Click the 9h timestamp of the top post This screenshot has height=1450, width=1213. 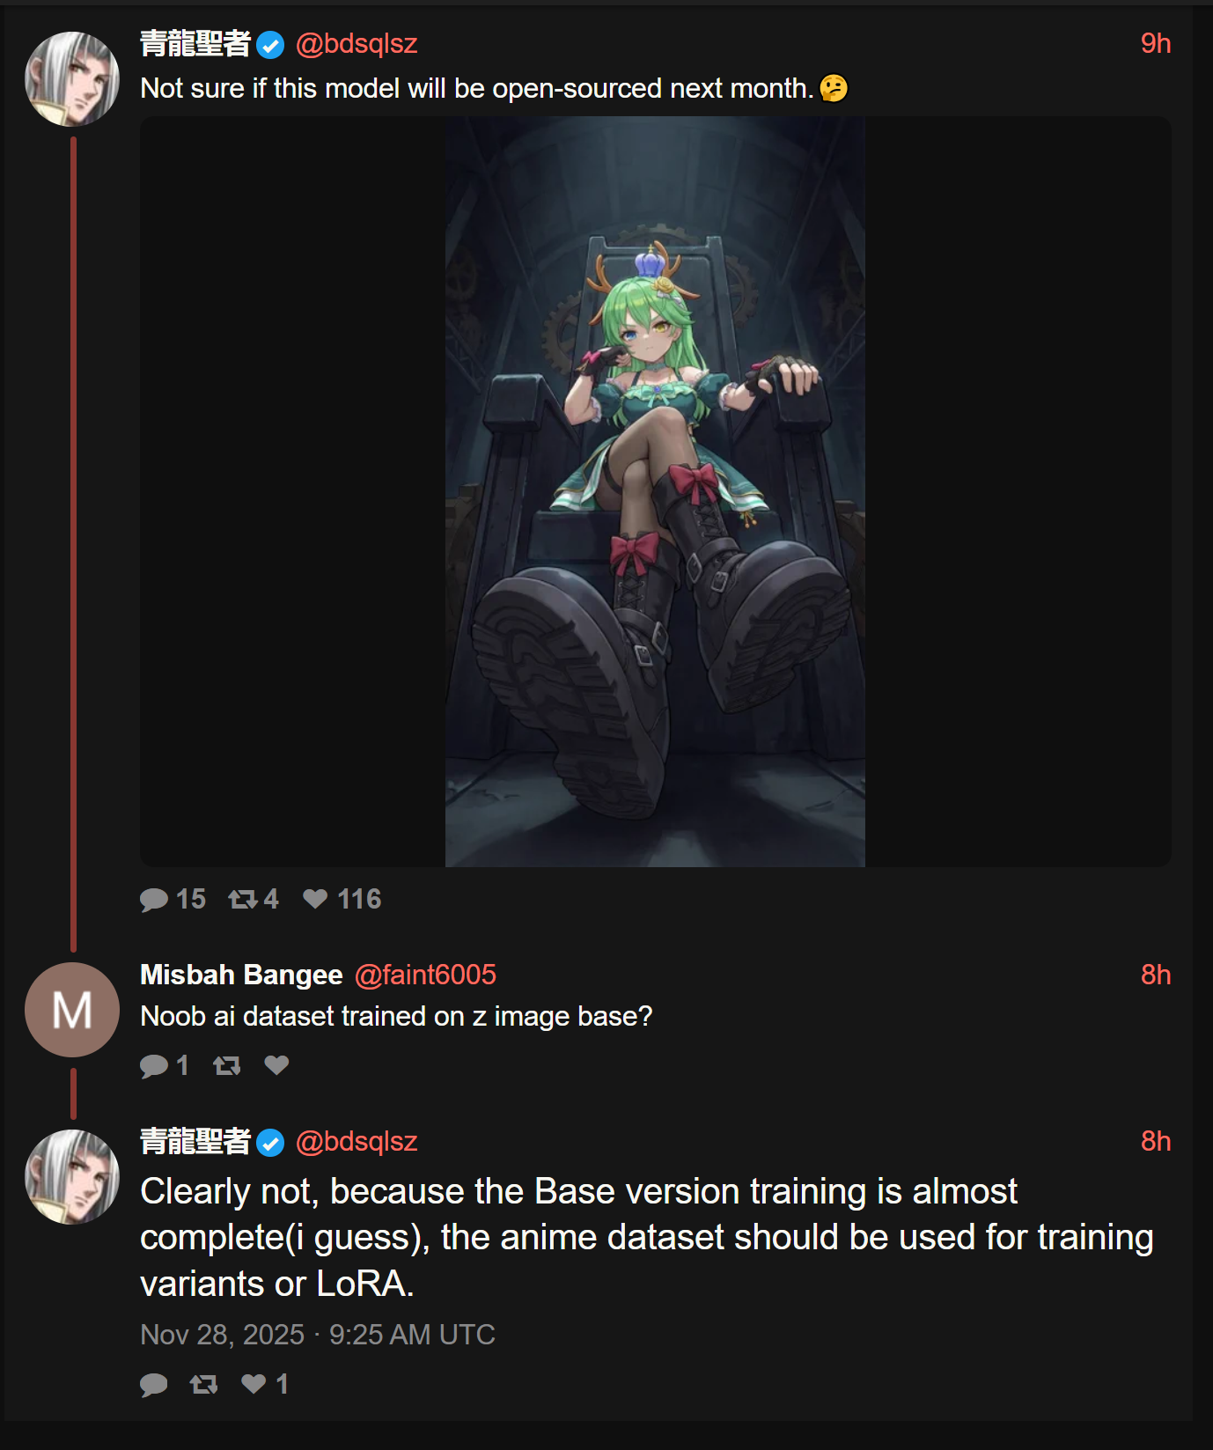pos(1156,43)
